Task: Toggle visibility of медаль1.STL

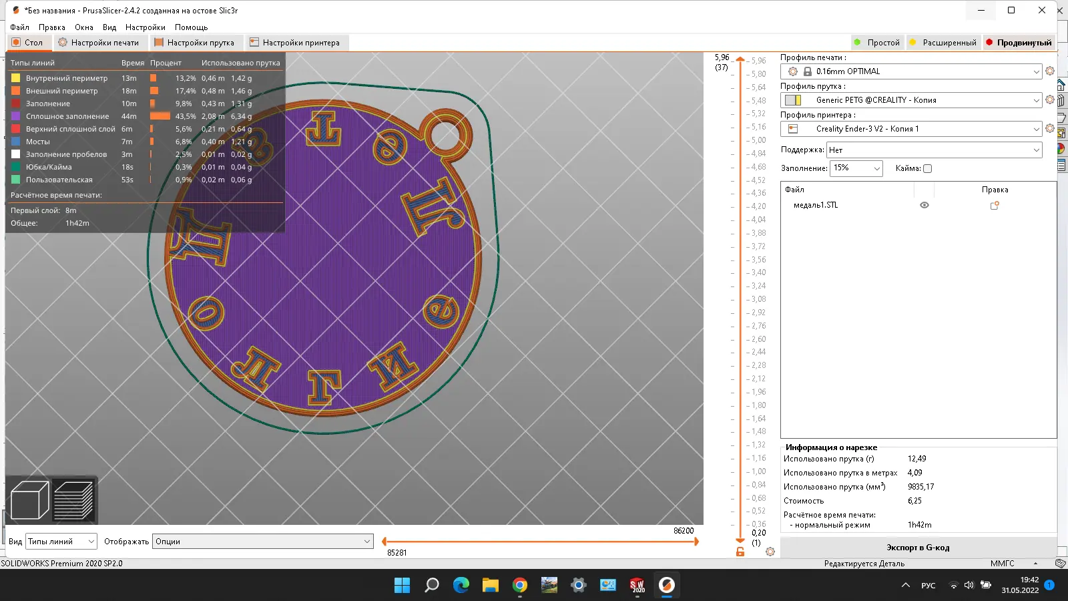Action: [x=924, y=205]
